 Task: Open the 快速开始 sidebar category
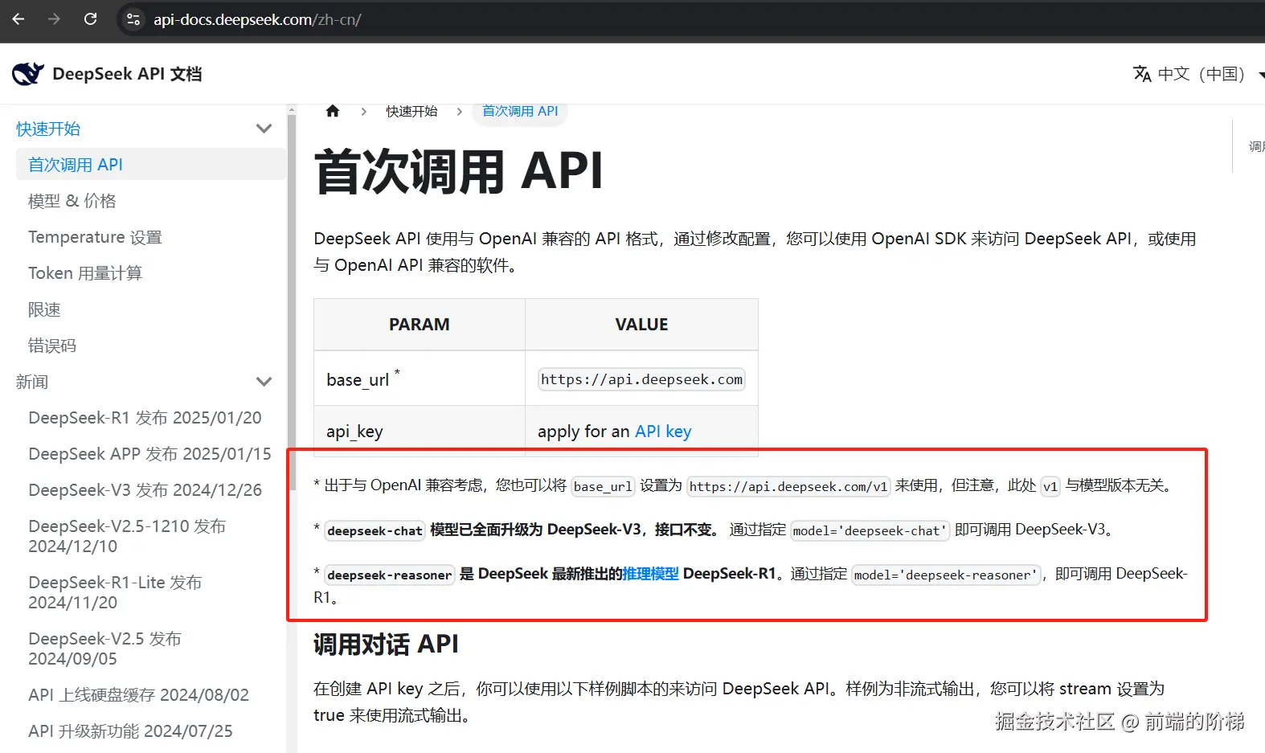pyautogui.click(x=48, y=129)
